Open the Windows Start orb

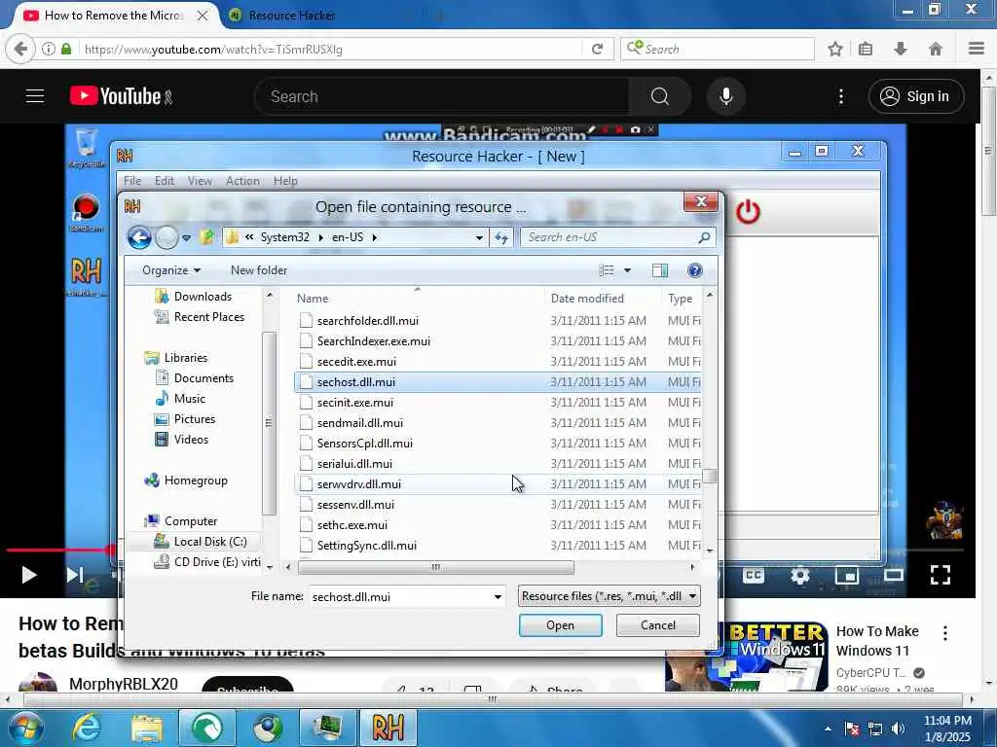25,728
